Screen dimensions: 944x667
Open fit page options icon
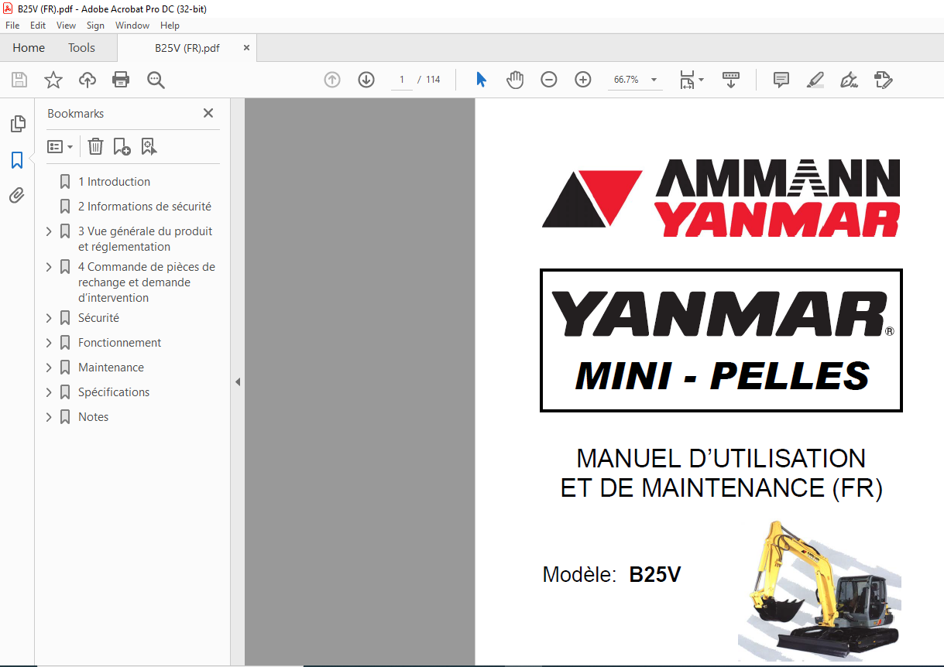tap(692, 80)
